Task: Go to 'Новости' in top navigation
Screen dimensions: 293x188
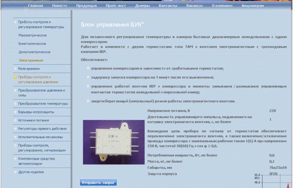Action: [59, 5]
